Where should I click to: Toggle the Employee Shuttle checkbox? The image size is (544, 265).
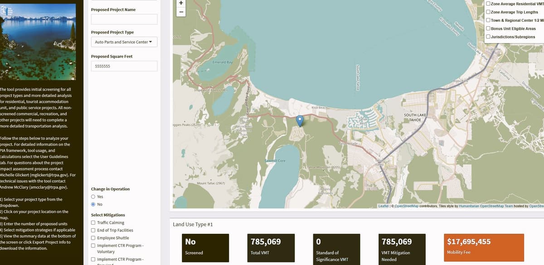coord(93,238)
